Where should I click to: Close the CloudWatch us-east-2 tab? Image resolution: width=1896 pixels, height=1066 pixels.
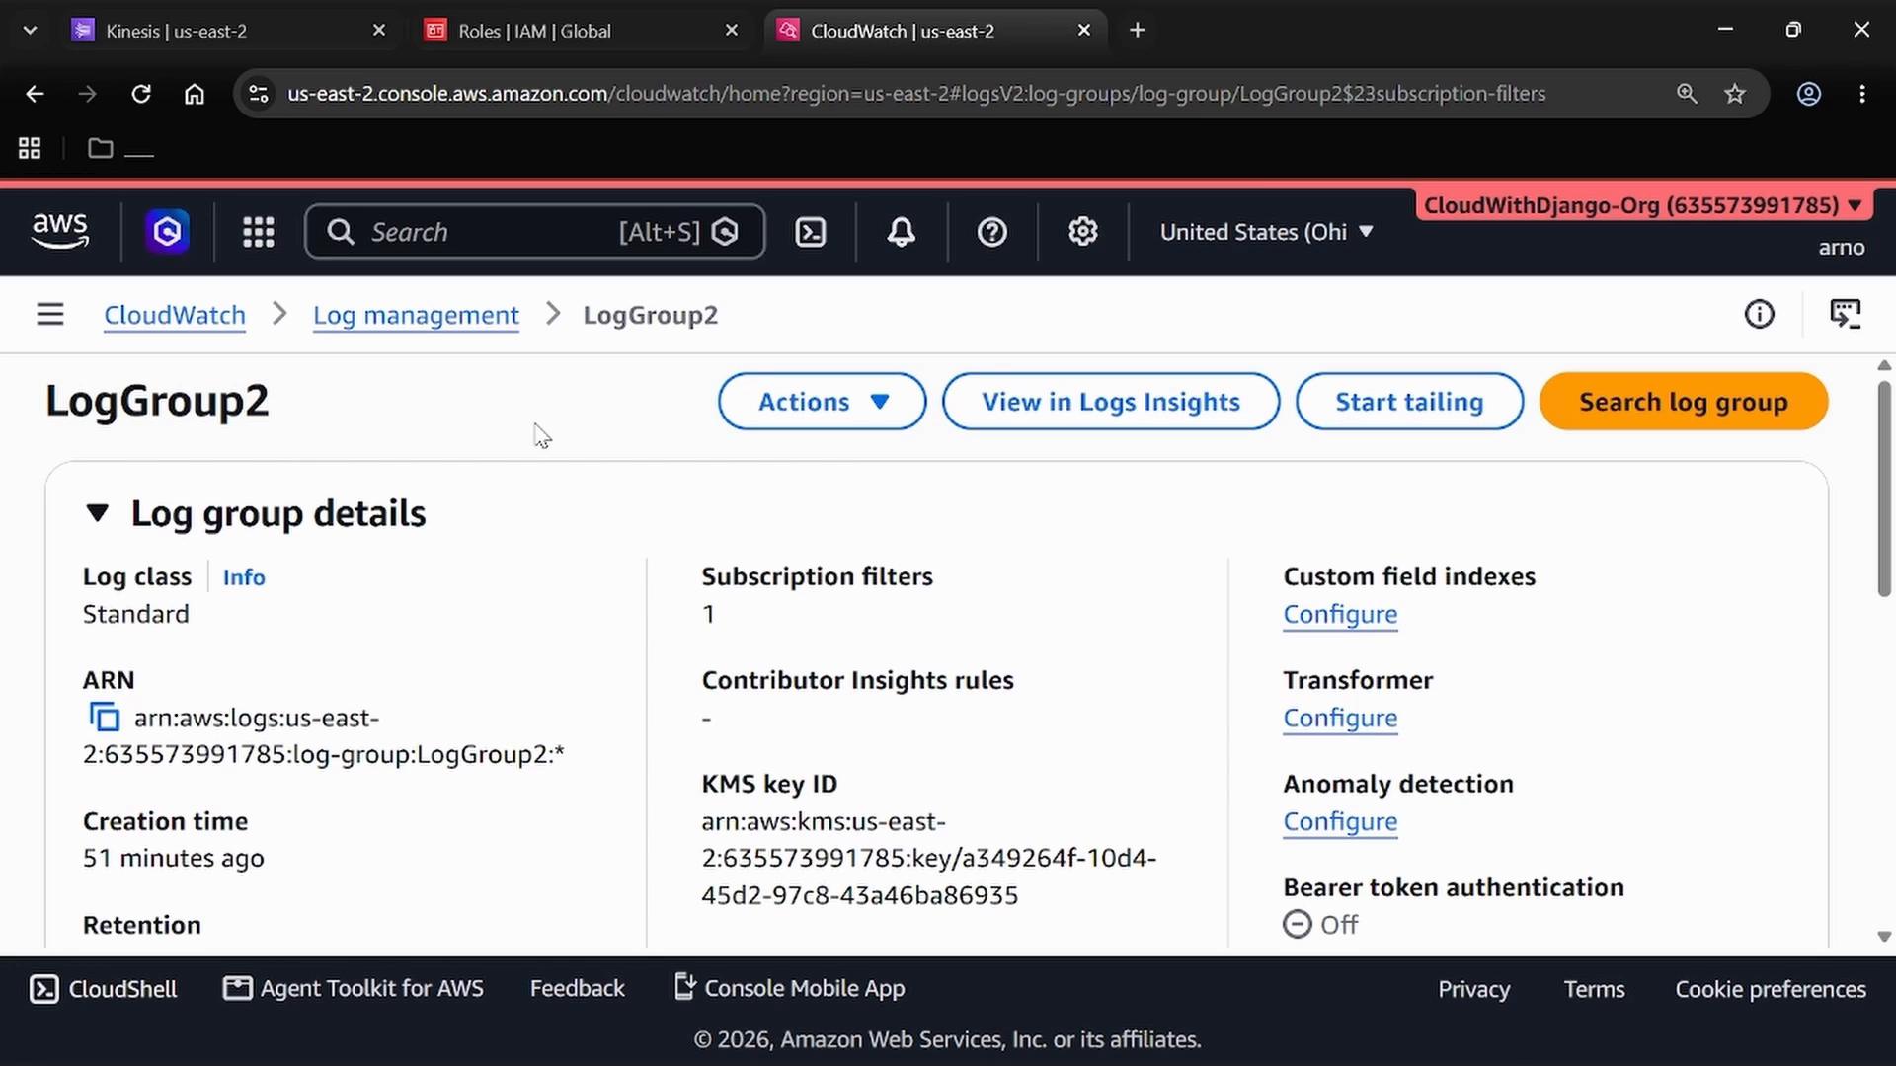[1083, 31]
